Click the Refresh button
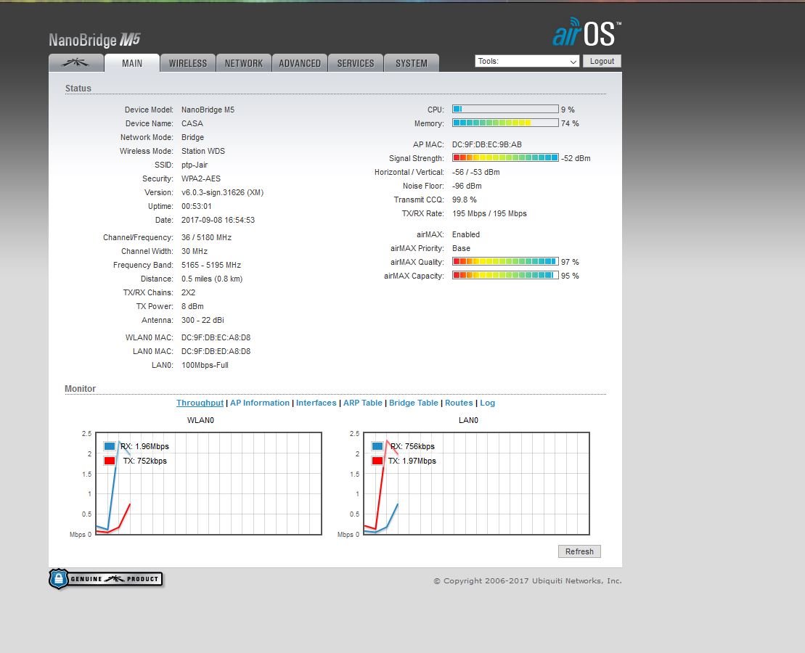 click(x=579, y=551)
